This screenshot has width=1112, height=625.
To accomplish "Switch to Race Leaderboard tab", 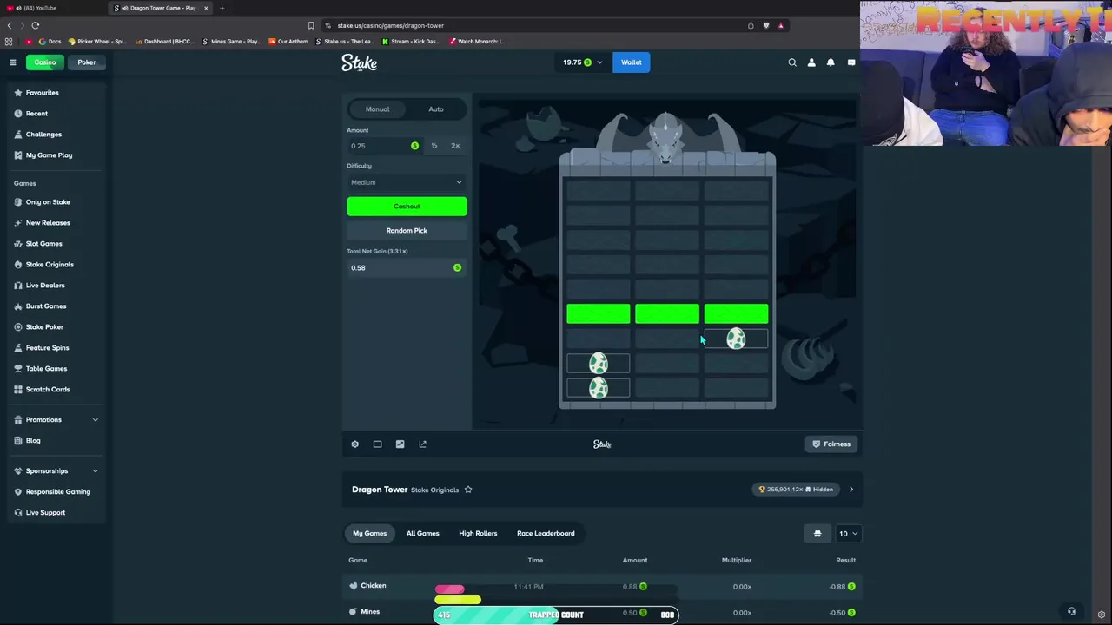I will click(546, 534).
